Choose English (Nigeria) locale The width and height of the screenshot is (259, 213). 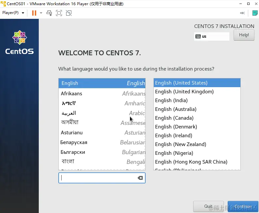[197, 153]
